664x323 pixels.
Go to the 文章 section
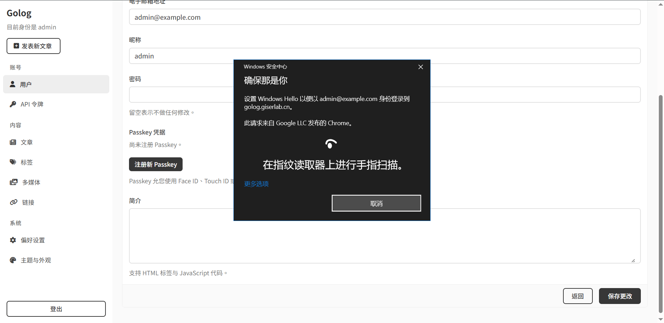coord(56,142)
